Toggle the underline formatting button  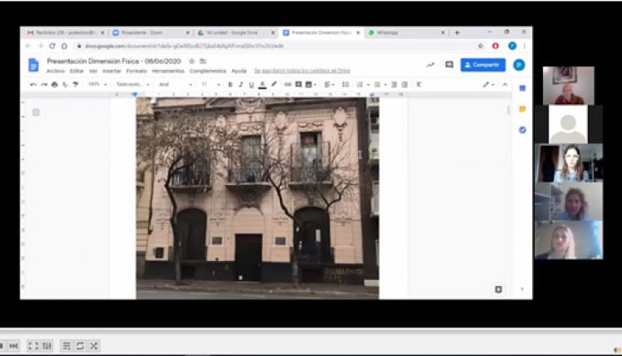tap(251, 84)
